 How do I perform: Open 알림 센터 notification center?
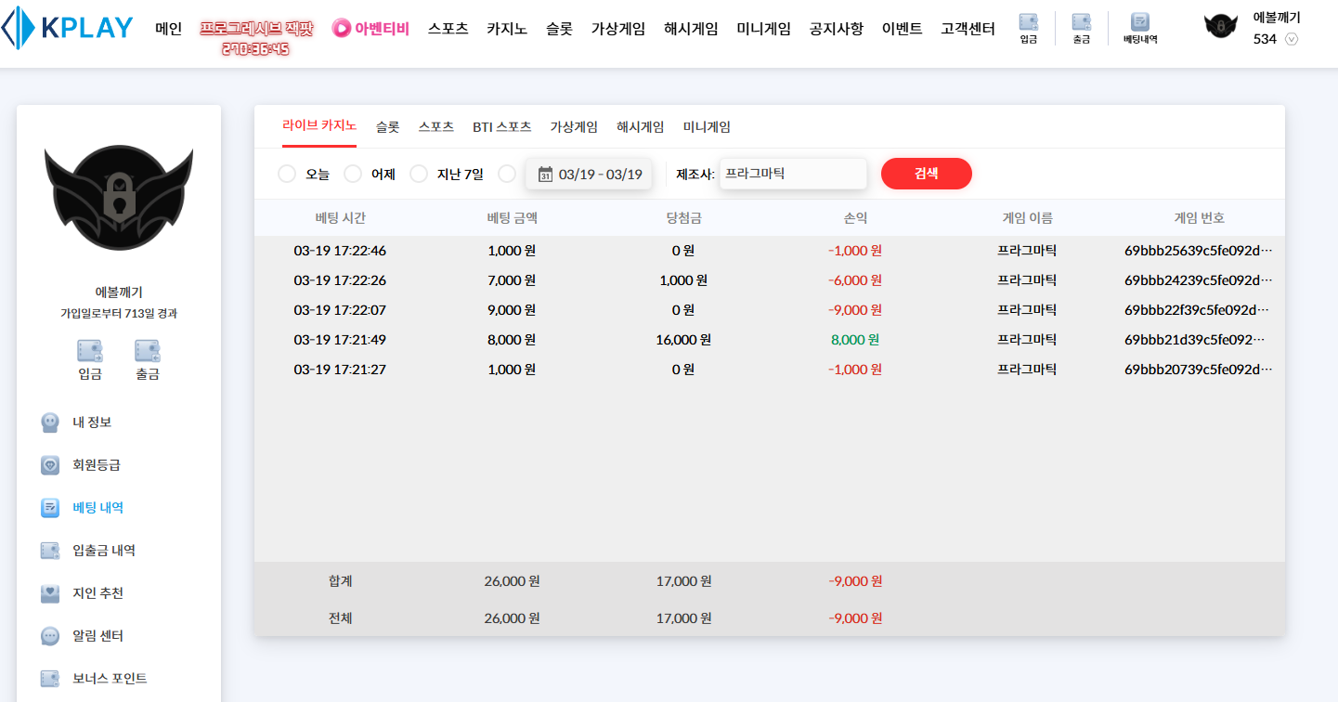(x=97, y=636)
